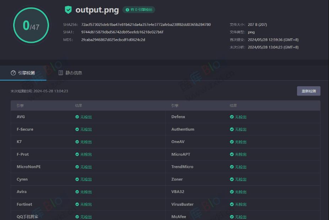Viewport: 329px width, 220px height.
Task: Click the MicroNonPE engine name
Action: pos(29,167)
